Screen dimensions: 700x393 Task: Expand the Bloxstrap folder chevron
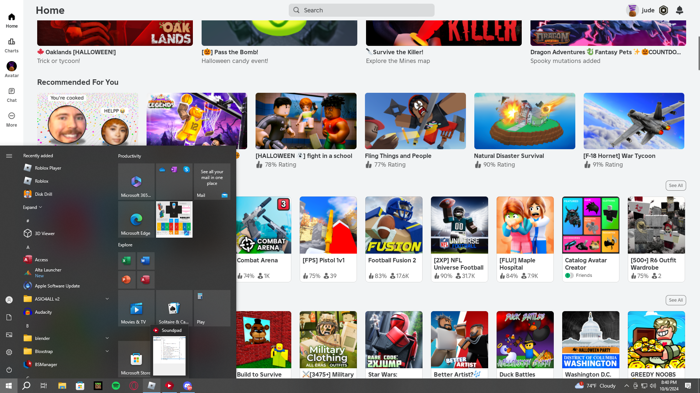point(107,351)
